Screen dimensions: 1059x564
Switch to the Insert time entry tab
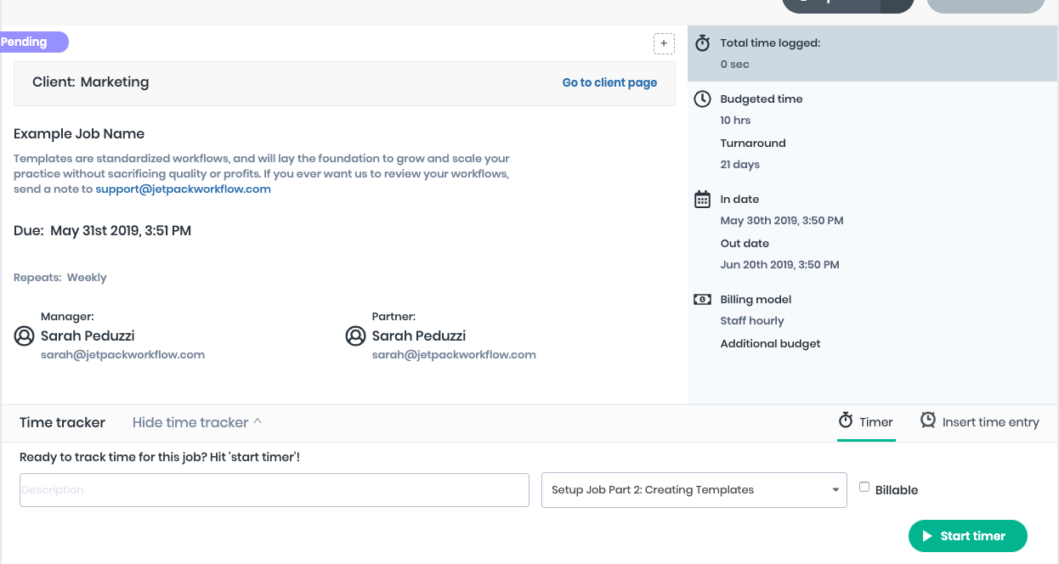[979, 422]
